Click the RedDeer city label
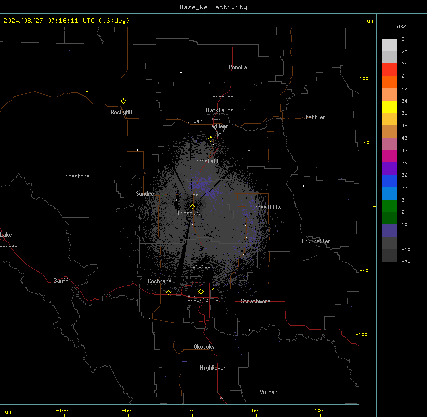The image size is (427, 417). pos(218,126)
